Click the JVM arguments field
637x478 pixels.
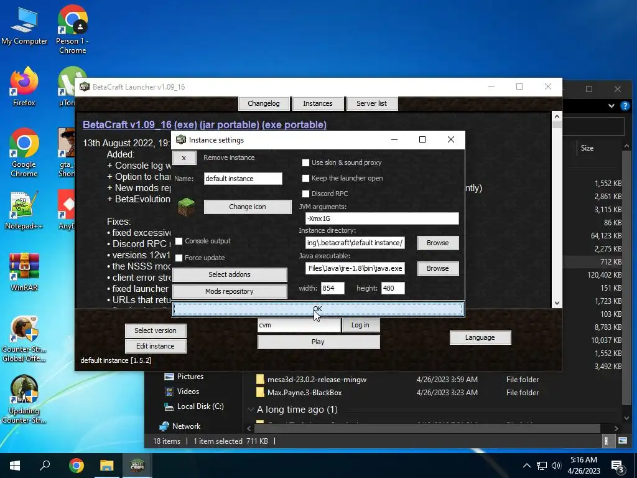382,218
